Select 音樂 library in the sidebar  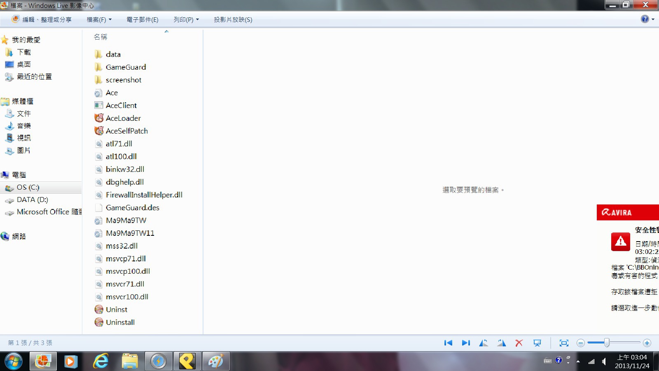(x=24, y=126)
